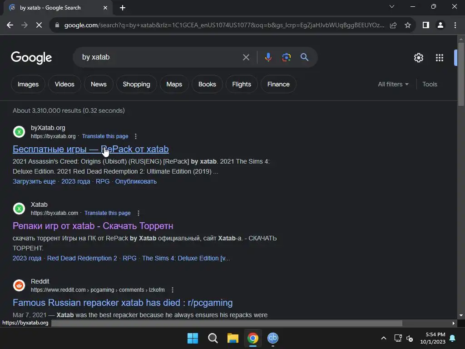Click the byXatab.org site favicon
This screenshot has width=465, height=349.
point(19,132)
